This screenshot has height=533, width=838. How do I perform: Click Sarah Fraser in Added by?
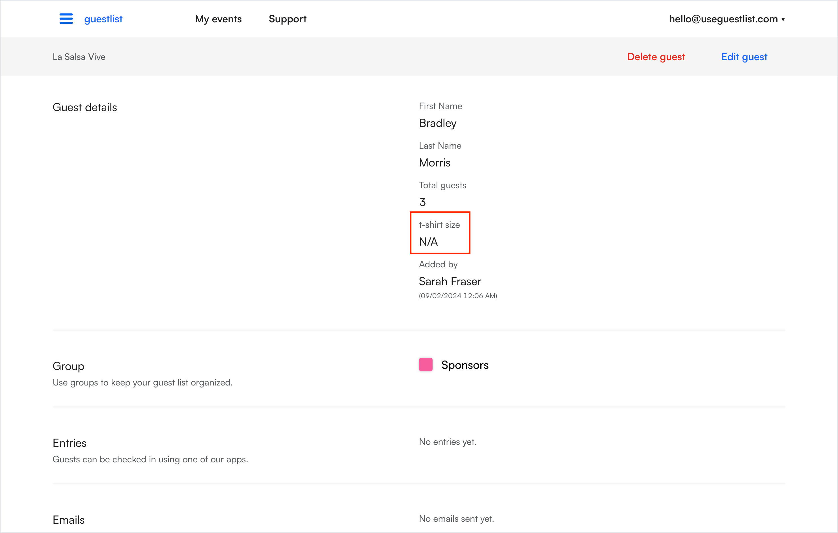point(450,281)
